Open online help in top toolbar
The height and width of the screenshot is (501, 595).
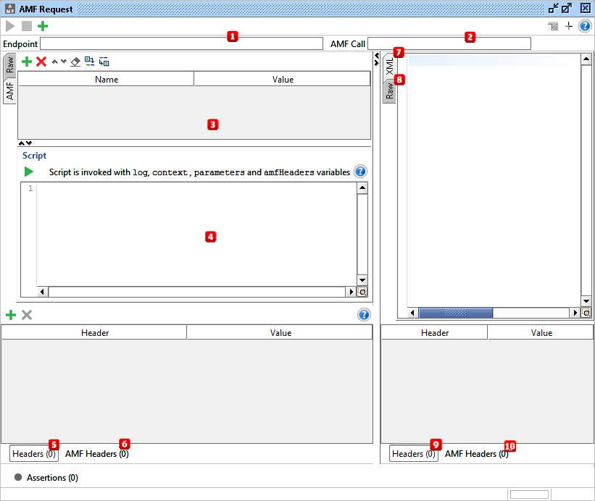585,26
